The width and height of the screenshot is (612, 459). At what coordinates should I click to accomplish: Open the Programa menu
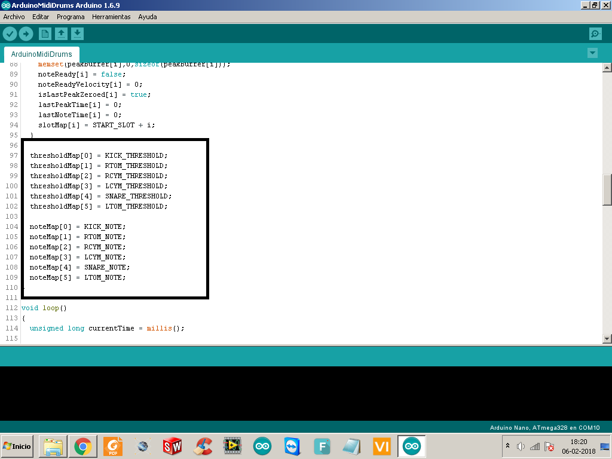71,17
